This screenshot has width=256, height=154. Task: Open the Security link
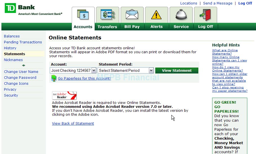[11, 95]
